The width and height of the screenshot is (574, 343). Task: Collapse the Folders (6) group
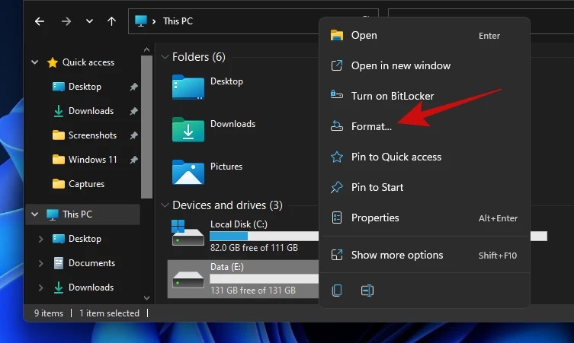[x=165, y=57]
